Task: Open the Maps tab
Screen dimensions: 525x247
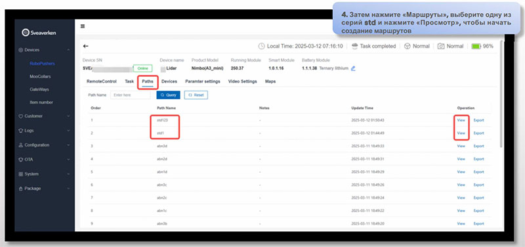Action: point(270,81)
